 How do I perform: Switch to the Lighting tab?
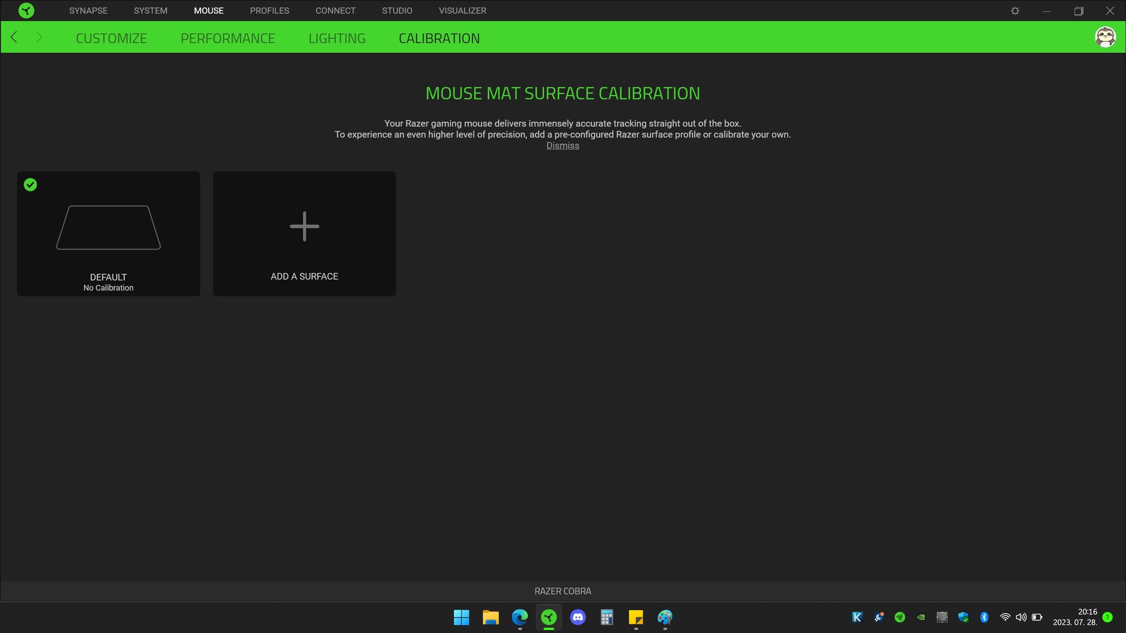coord(337,38)
